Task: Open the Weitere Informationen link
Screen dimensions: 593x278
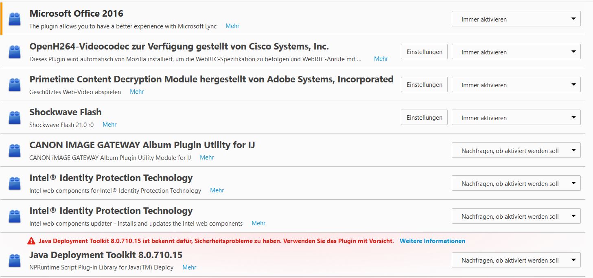Action: pyautogui.click(x=432, y=241)
